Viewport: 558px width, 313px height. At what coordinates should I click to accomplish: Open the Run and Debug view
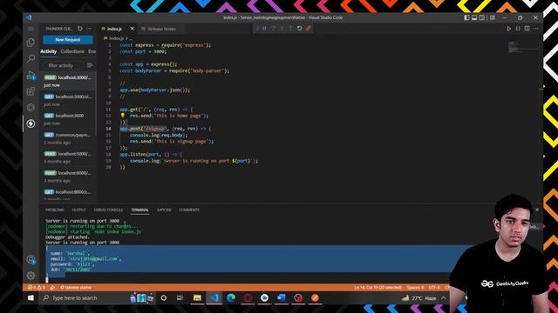pos(31,75)
